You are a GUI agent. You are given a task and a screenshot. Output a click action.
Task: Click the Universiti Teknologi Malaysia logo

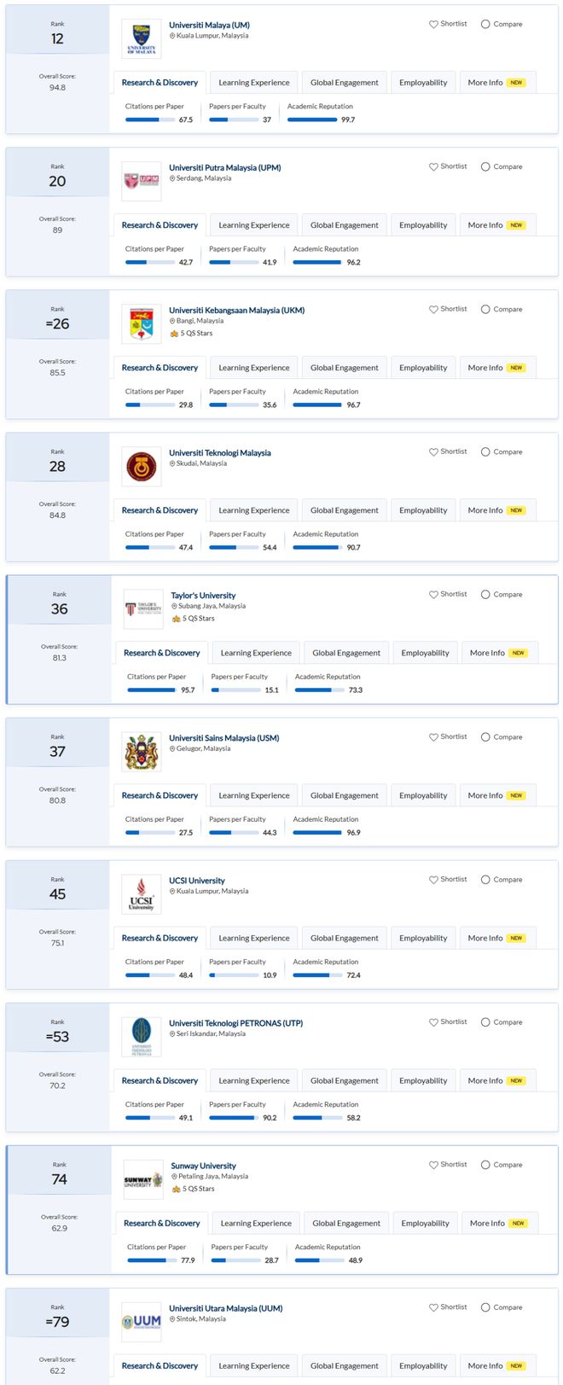pyautogui.click(x=141, y=466)
